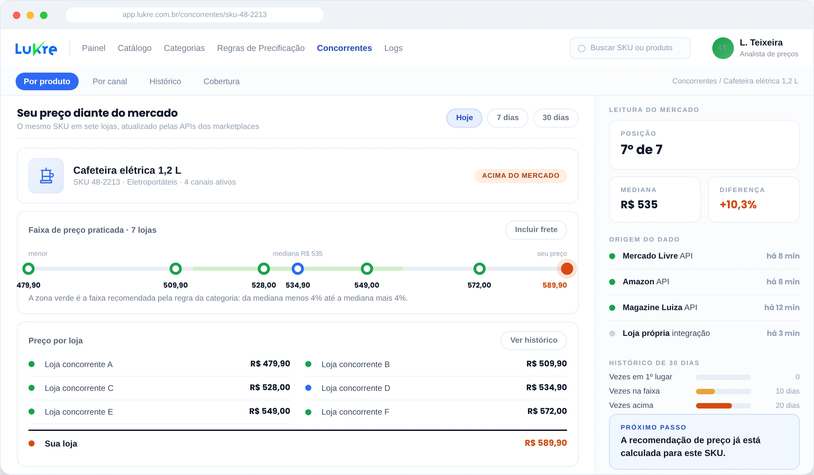Select the 549,00 price marker
Viewport: 814px width, 475px height.
[x=367, y=269]
